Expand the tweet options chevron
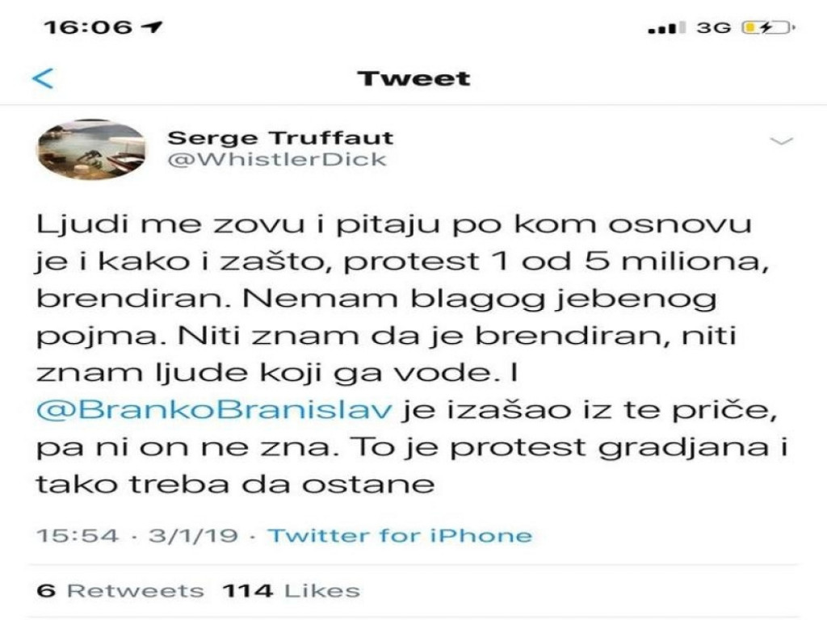 [782, 142]
